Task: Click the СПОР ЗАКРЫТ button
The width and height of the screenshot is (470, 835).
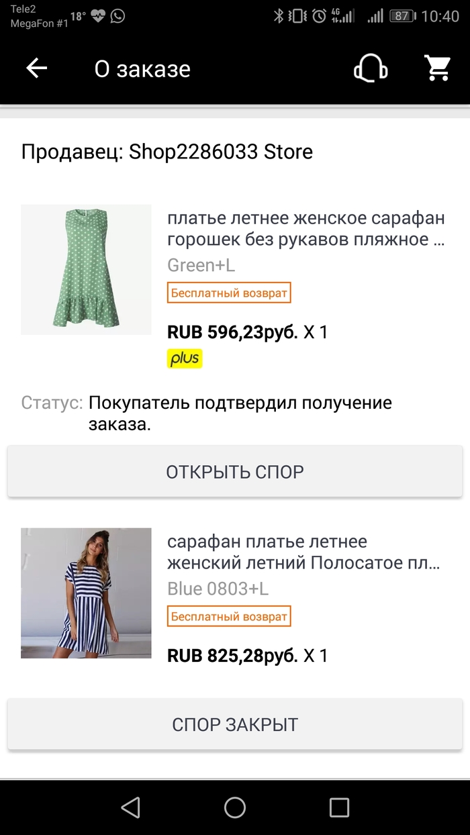Action: point(235,725)
